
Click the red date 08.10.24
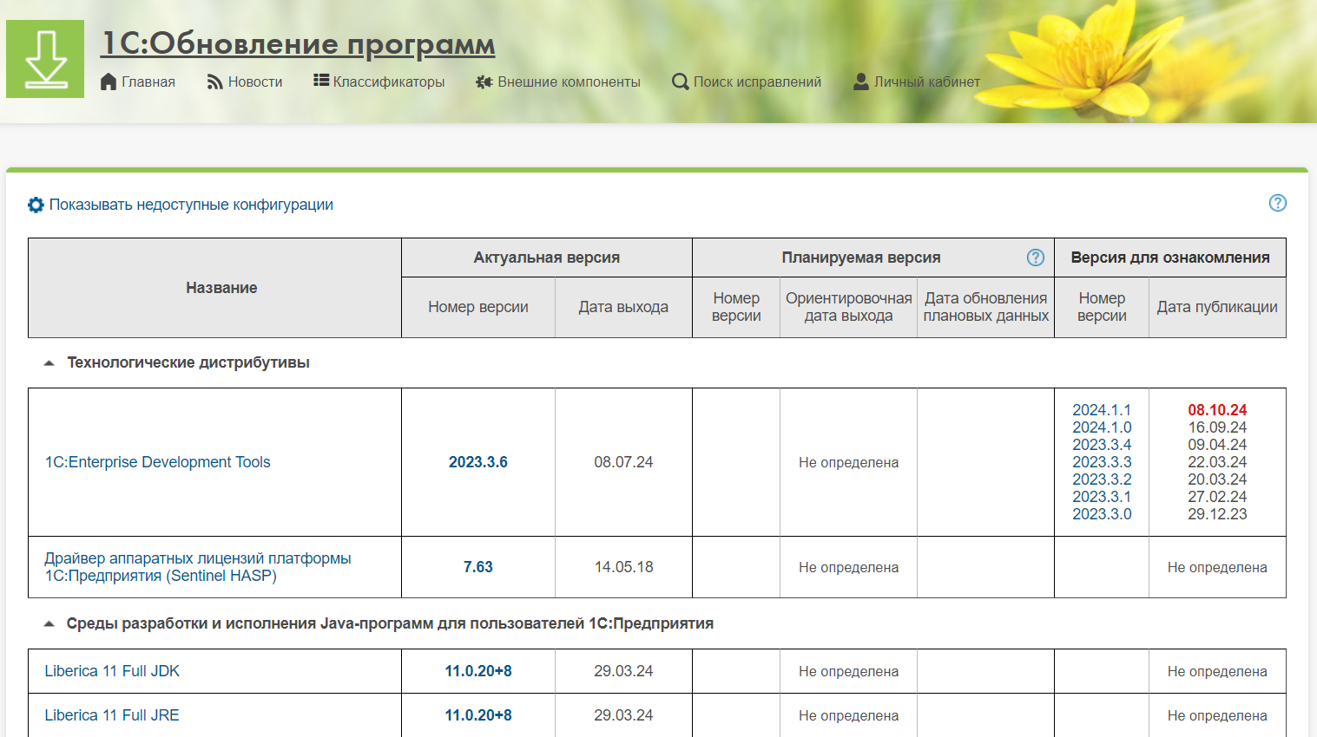tap(1217, 410)
